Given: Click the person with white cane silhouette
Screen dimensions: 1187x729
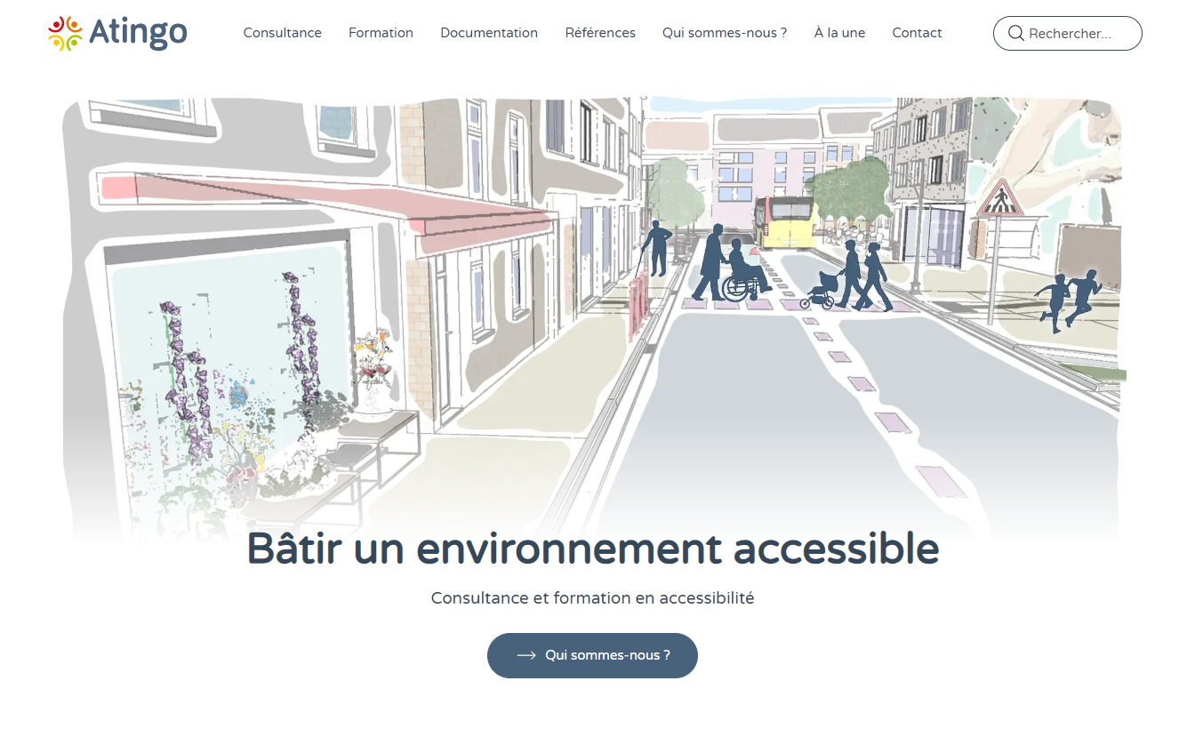Looking at the screenshot, I should point(656,248).
